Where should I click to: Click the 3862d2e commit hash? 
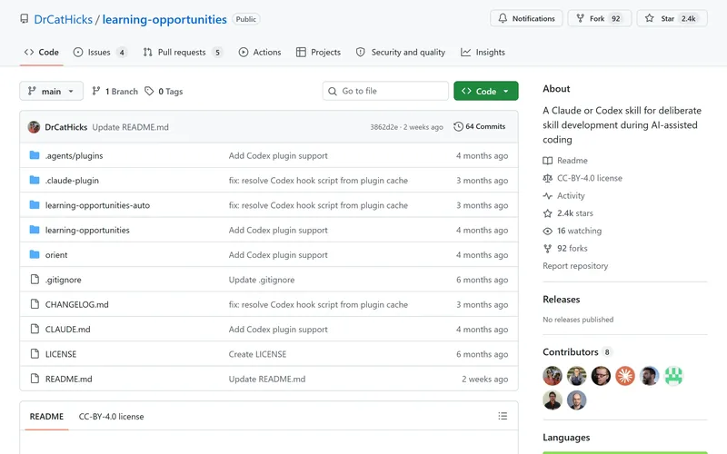pyautogui.click(x=383, y=127)
